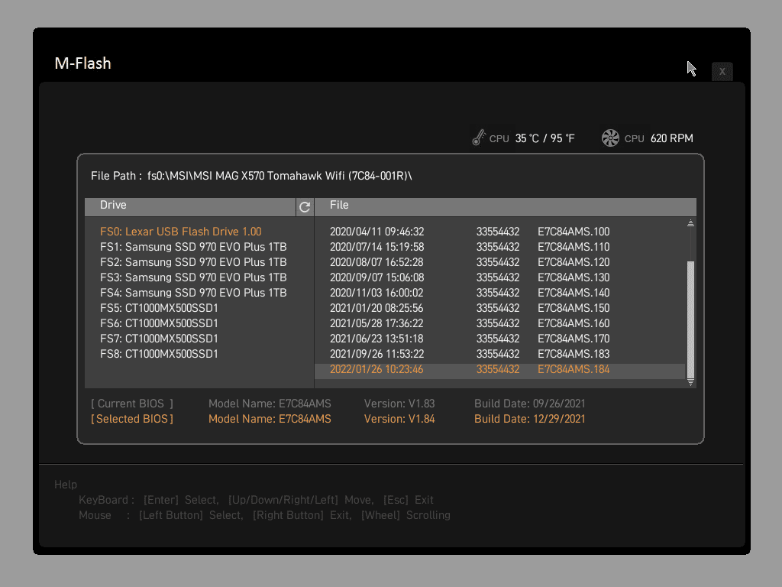Image resolution: width=782 pixels, height=587 pixels.
Task: Select BIOS file E7C84AMS.183
Action: pyautogui.click(x=574, y=354)
